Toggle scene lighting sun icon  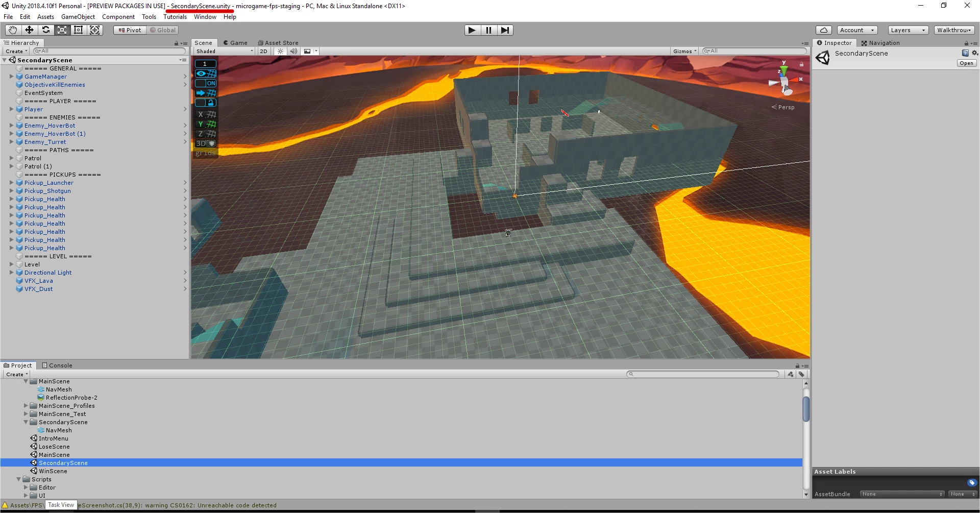(280, 51)
